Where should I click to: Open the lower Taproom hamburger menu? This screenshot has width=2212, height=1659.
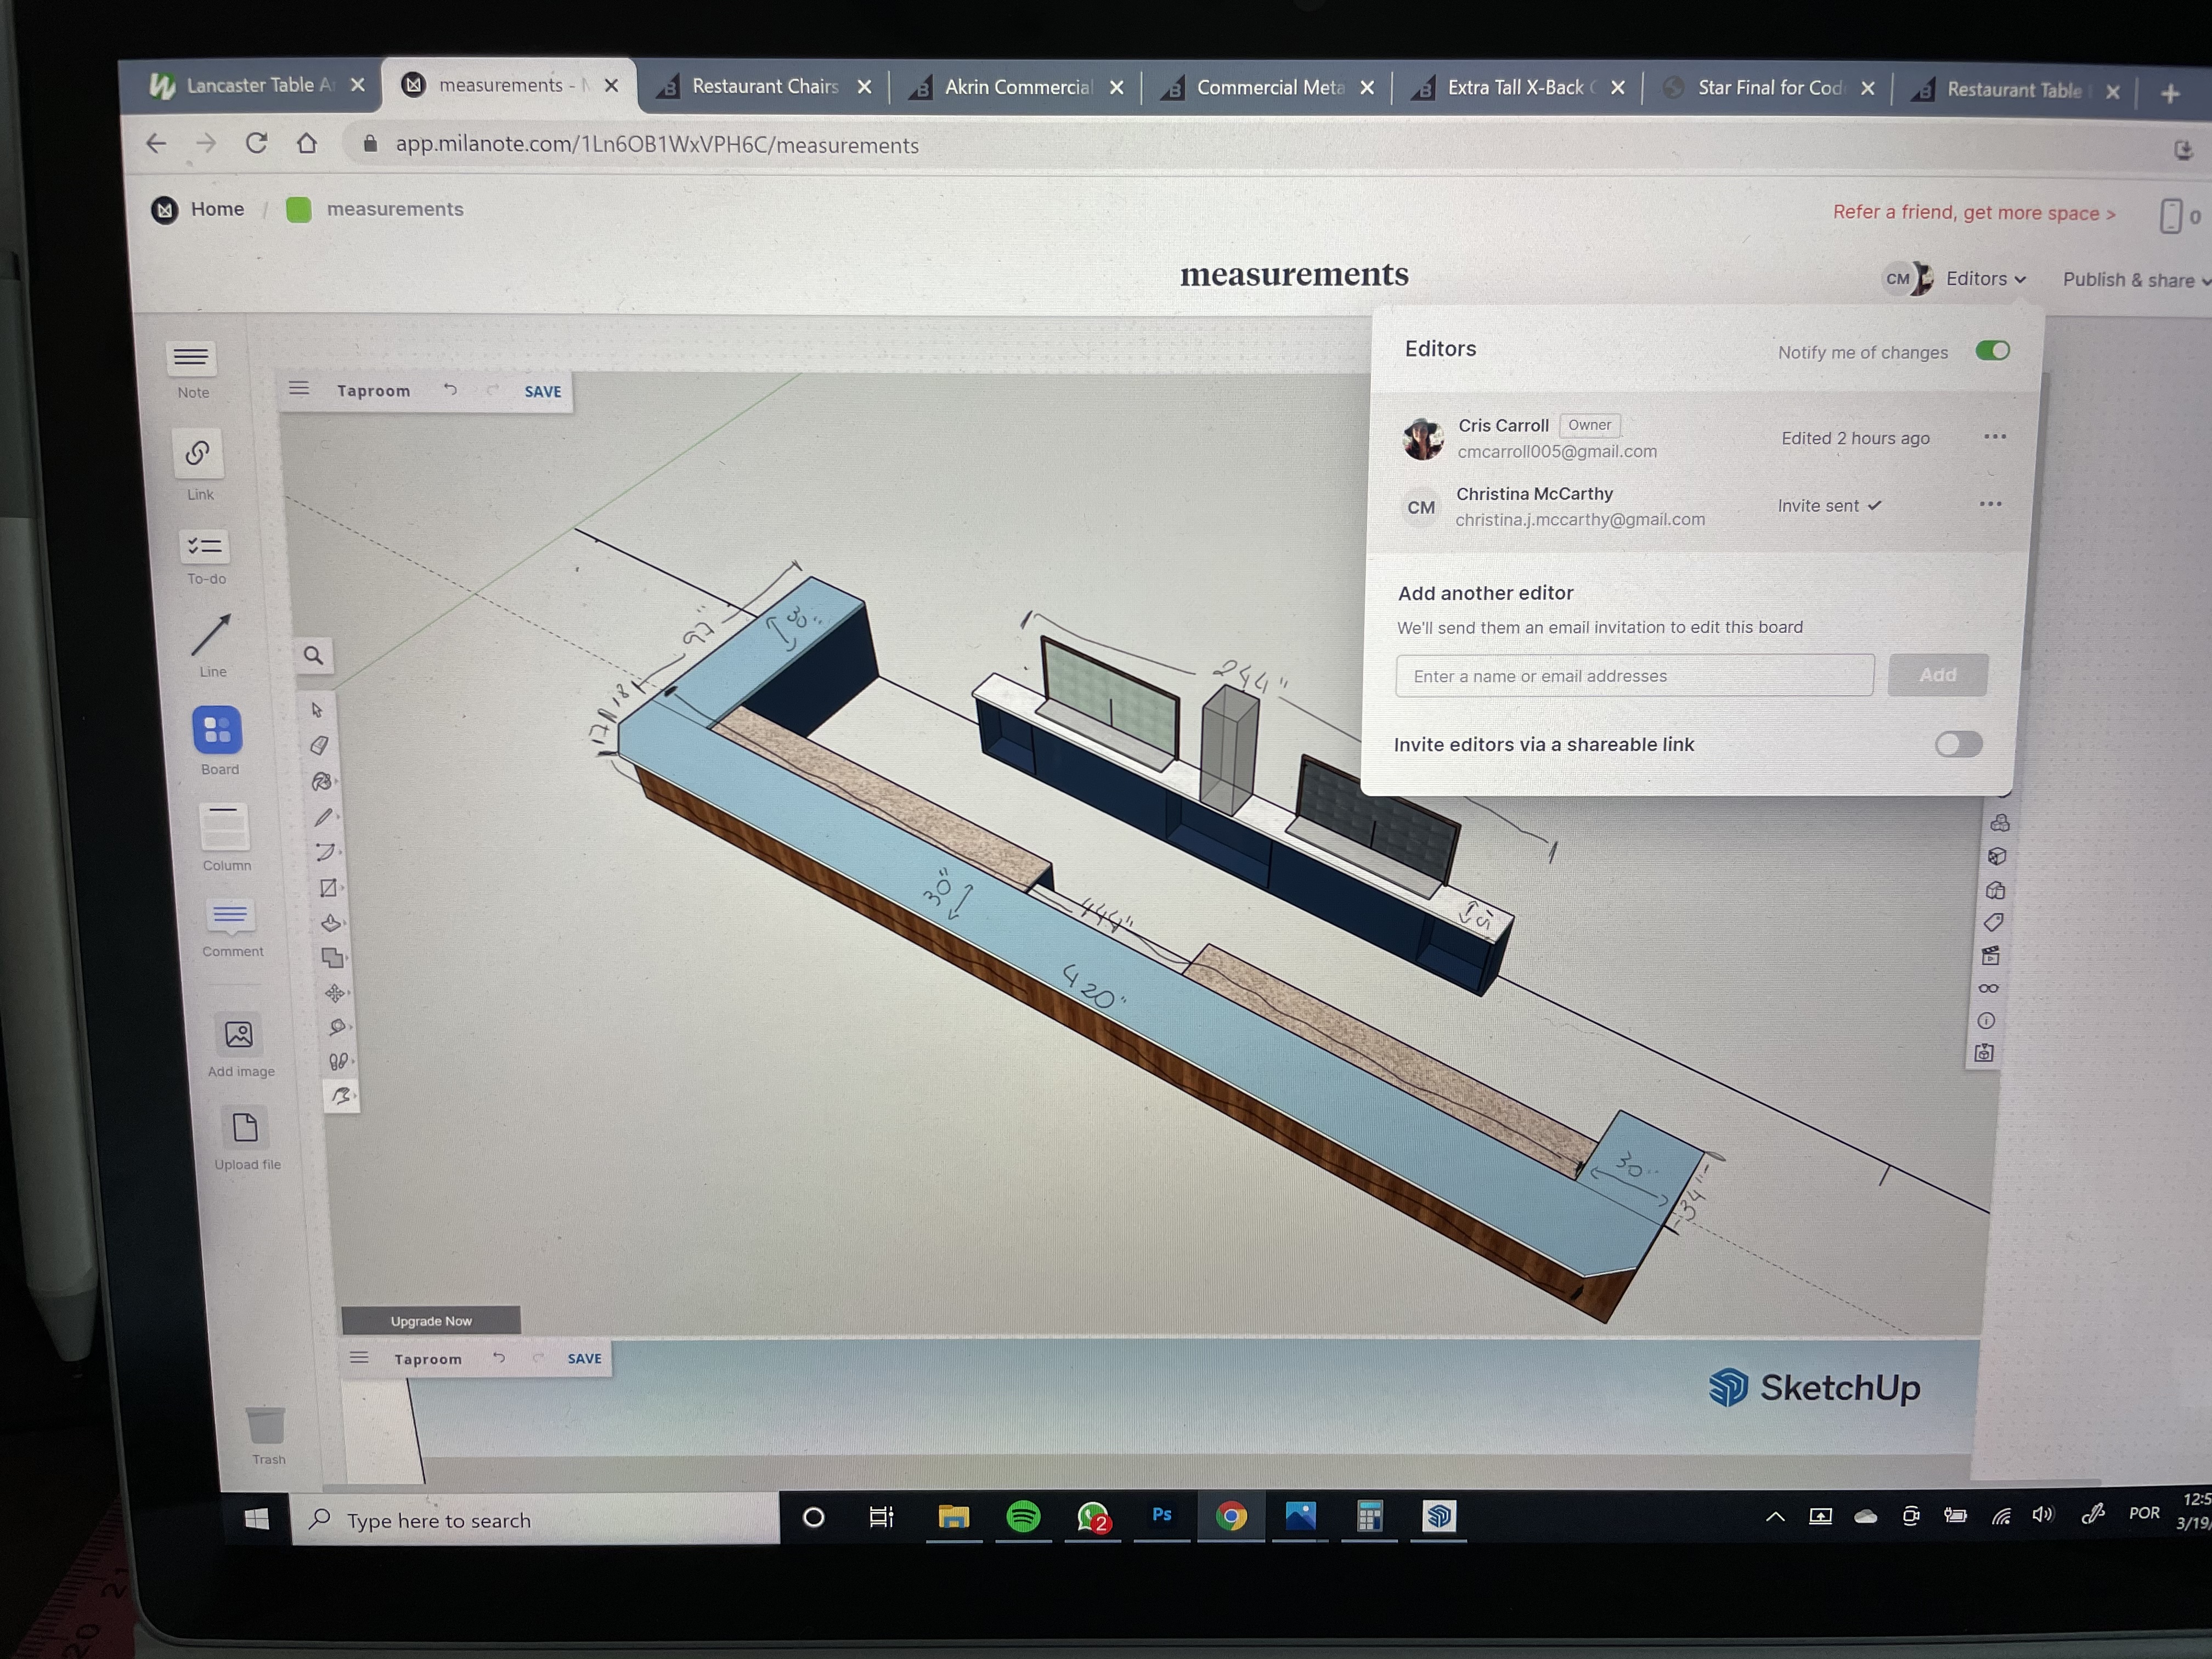pyautogui.click(x=359, y=1358)
